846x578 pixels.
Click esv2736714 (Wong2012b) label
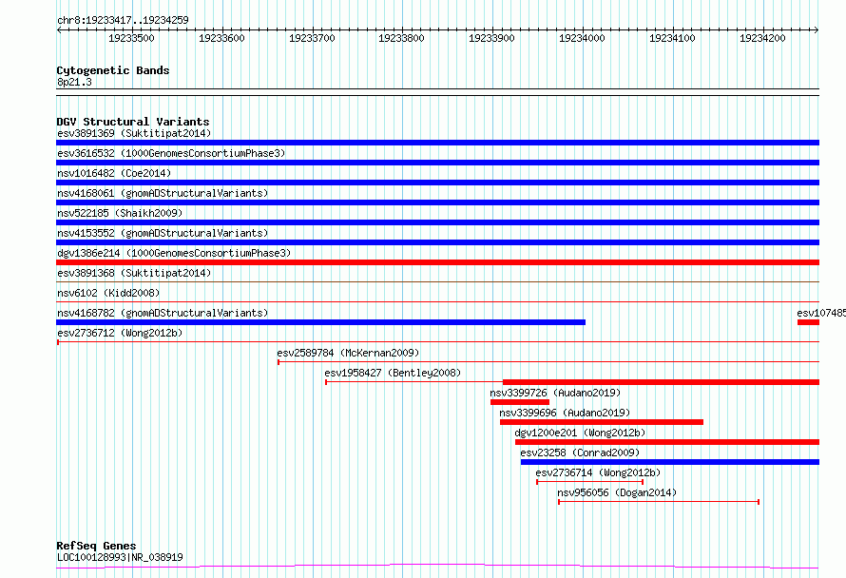pos(598,472)
